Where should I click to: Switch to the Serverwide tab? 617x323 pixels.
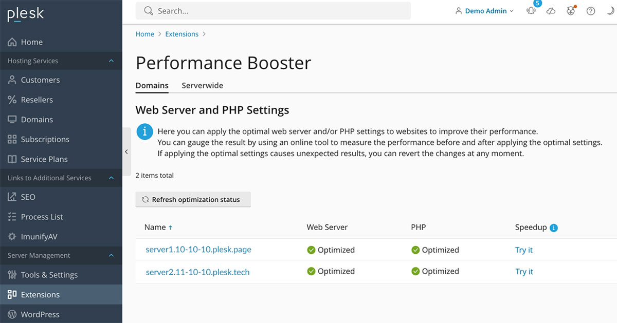(203, 86)
